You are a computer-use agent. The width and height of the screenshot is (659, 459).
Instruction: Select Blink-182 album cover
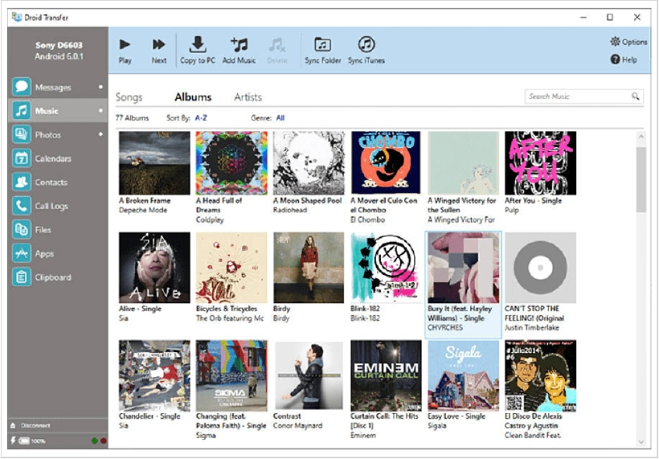(386, 268)
